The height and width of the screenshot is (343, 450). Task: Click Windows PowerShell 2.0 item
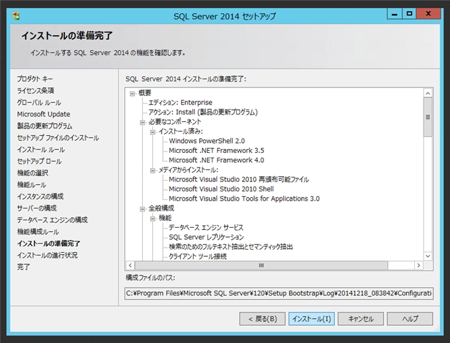(x=206, y=141)
